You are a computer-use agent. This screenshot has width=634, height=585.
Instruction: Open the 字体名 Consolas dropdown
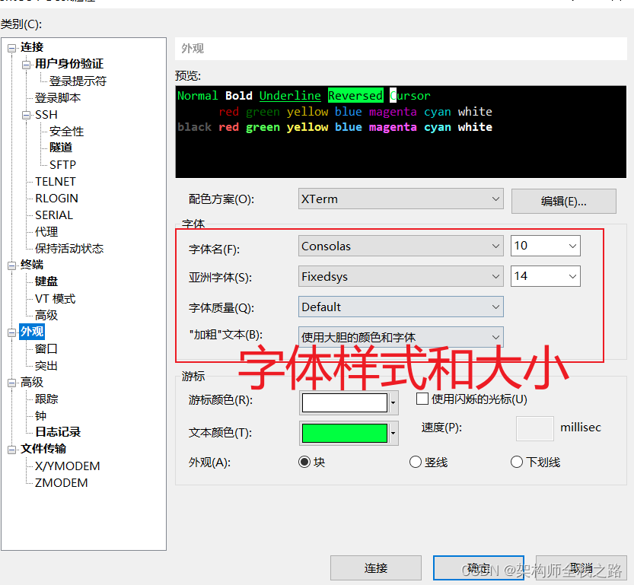[400, 246]
